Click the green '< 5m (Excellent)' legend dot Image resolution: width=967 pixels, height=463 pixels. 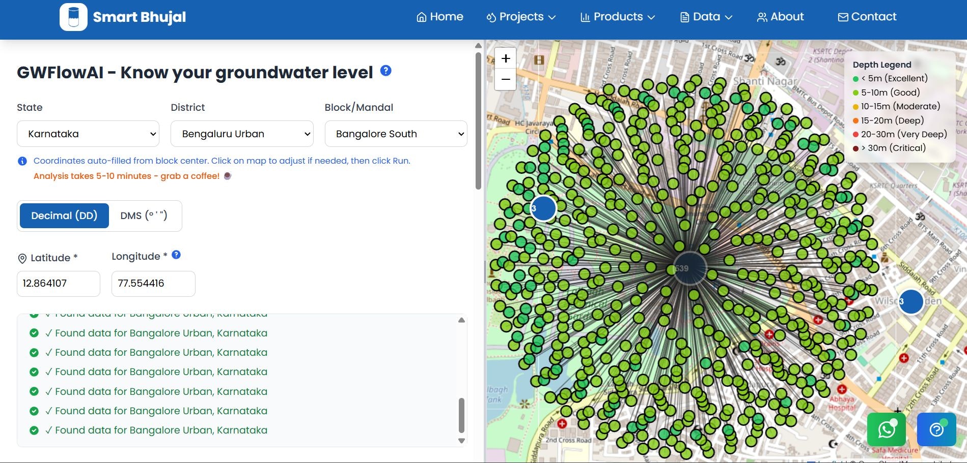(x=855, y=79)
